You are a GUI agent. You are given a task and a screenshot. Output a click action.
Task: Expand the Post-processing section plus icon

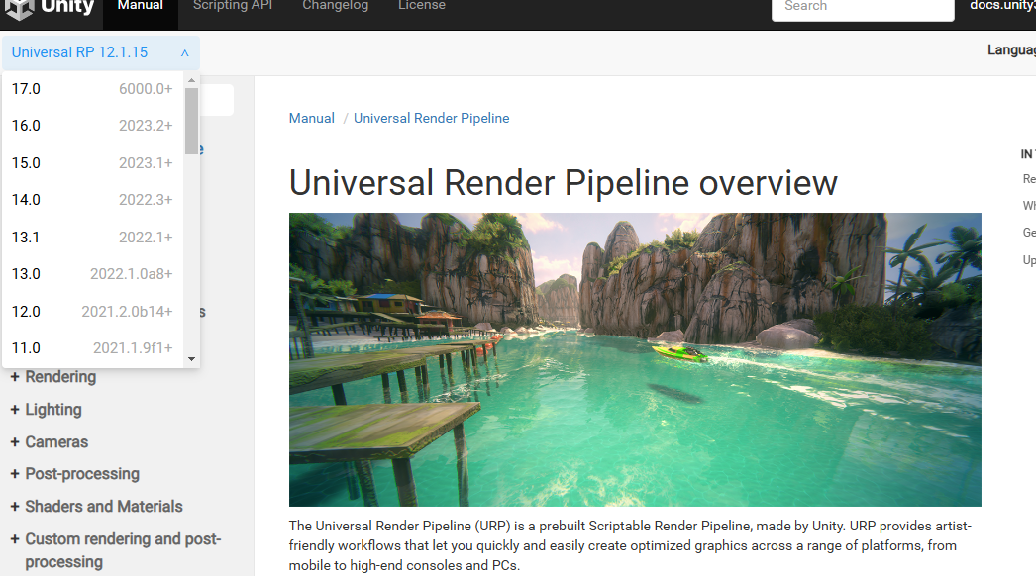click(15, 474)
